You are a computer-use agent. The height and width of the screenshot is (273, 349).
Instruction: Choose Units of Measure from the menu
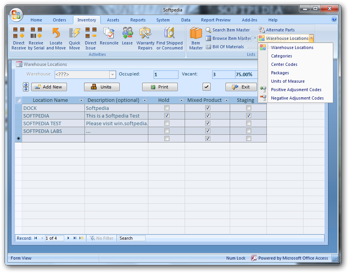click(288, 81)
